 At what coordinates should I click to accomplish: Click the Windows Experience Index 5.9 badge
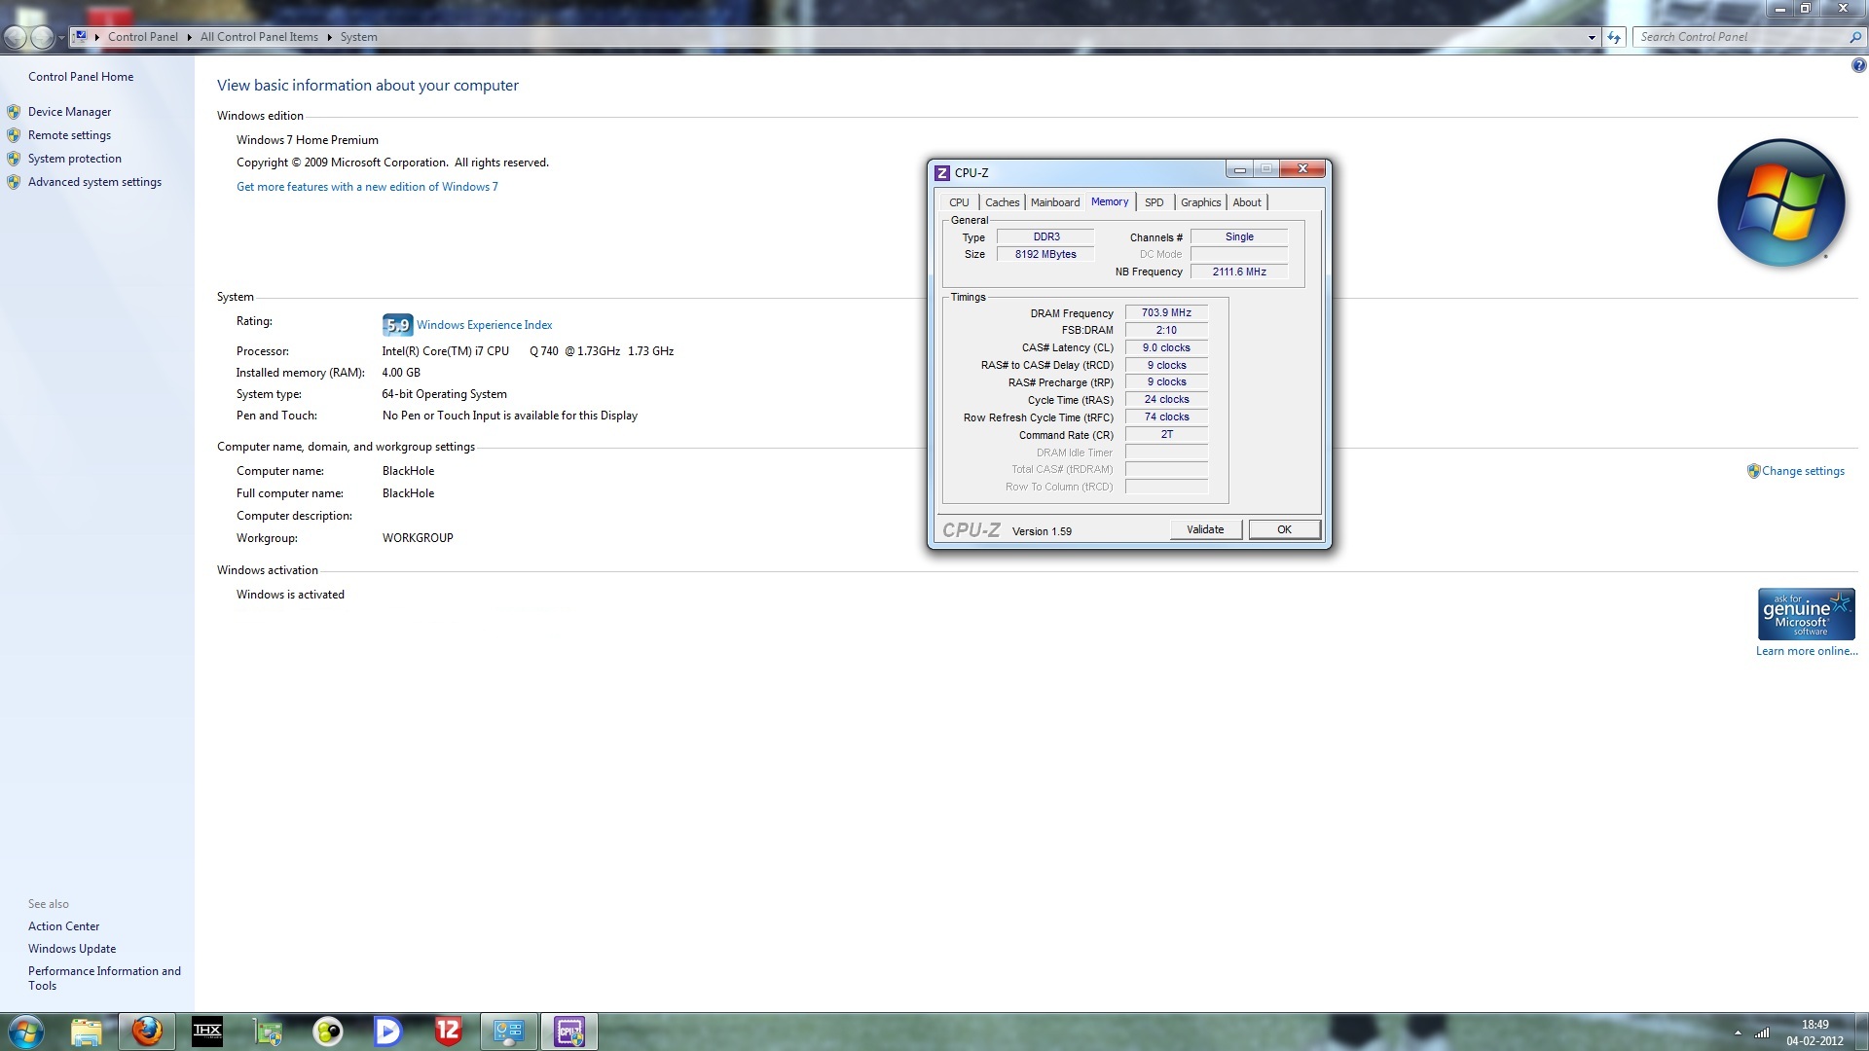[x=397, y=325]
